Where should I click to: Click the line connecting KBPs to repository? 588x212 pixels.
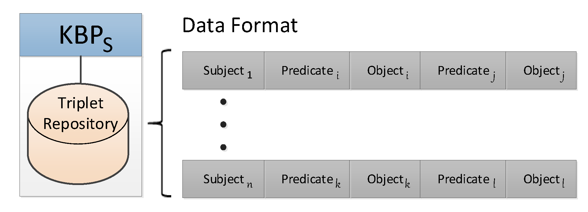(x=81, y=70)
